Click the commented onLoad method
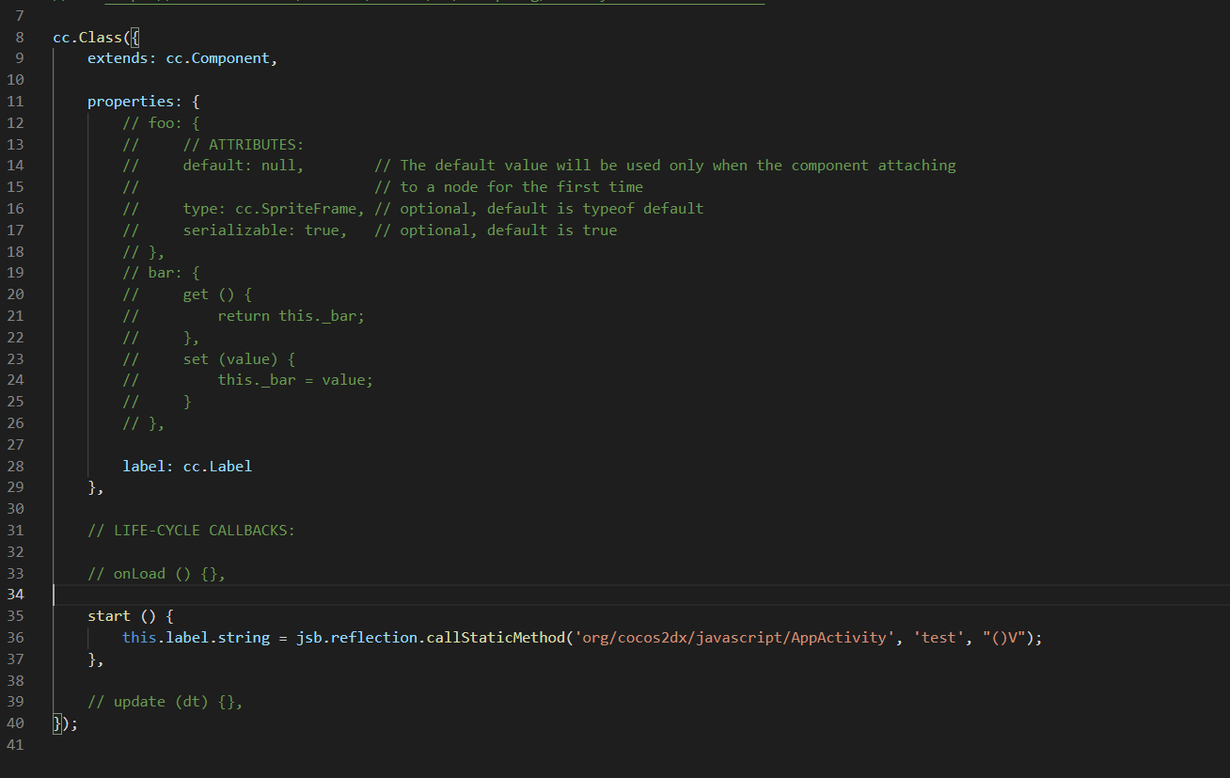This screenshot has height=778, width=1230. point(156,574)
